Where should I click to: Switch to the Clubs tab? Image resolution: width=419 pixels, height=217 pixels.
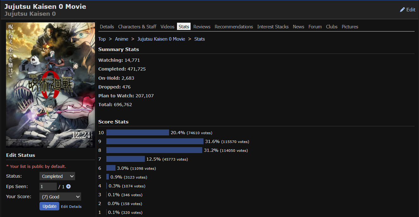click(332, 27)
